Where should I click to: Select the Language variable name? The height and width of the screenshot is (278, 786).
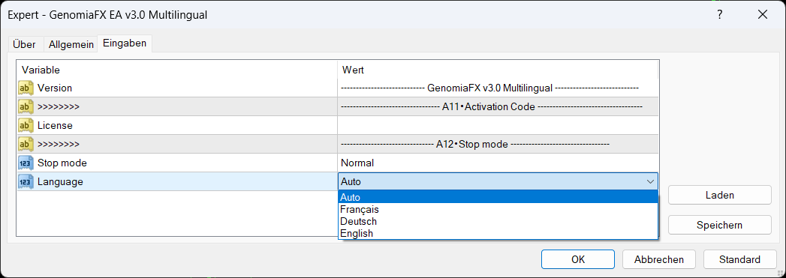(x=60, y=182)
